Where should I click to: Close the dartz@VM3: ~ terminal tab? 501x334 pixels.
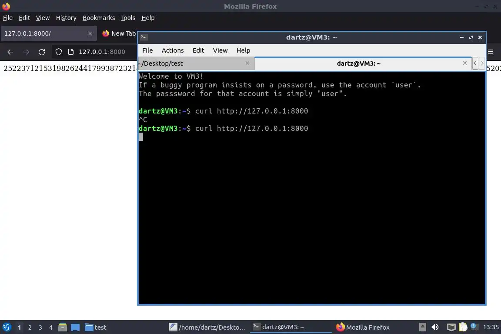coord(465,63)
